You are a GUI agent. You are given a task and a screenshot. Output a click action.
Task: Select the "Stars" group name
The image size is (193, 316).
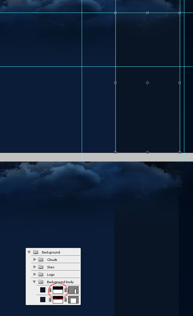click(51, 267)
